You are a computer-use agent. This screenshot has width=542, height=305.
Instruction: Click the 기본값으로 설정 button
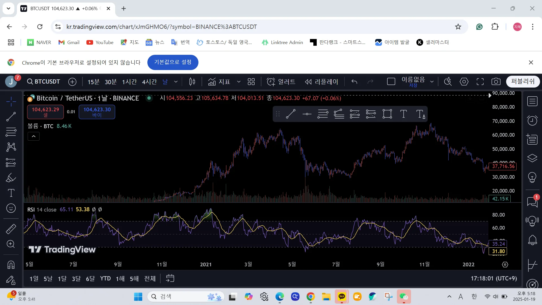coord(173,62)
